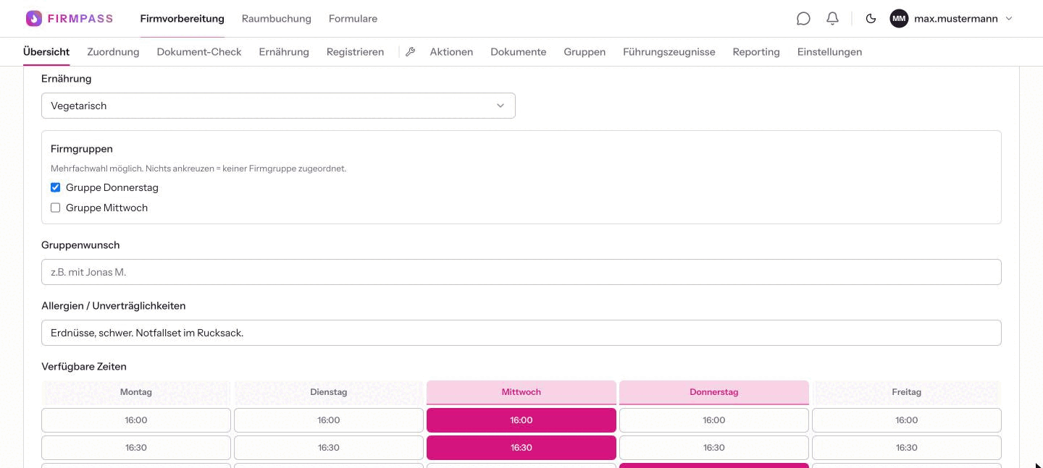
Task: Click the Donnerstag column header
Action: point(714,392)
